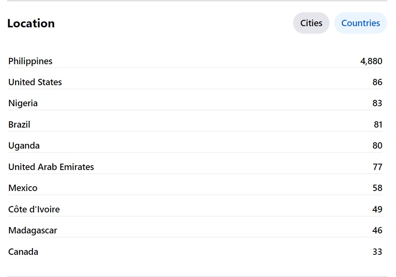396x277 pixels.
Task: Click the Philippines row label
Action: [30, 61]
